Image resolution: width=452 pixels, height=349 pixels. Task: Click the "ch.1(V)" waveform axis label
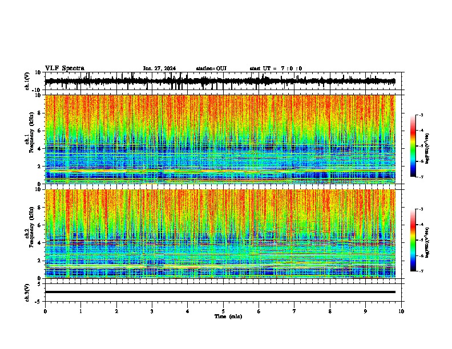pyautogui.click(x=27, y=81)
